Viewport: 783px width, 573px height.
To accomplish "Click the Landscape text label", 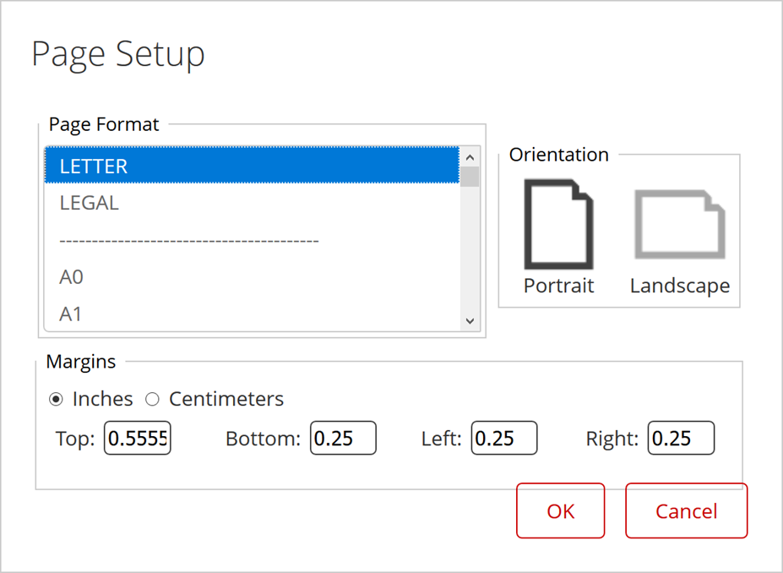I will (680, 286).
